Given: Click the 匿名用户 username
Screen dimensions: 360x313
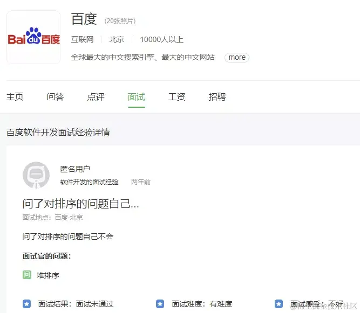Looking at the screenshot, I should 75,169.
